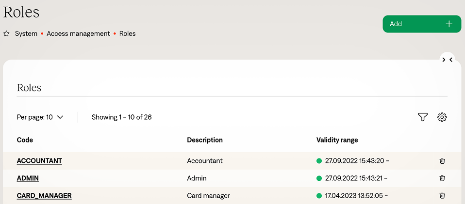Screen dimensions: 465x204
Task: Click the green status dot for ACCOUNTANT
Action: (319, 161)
